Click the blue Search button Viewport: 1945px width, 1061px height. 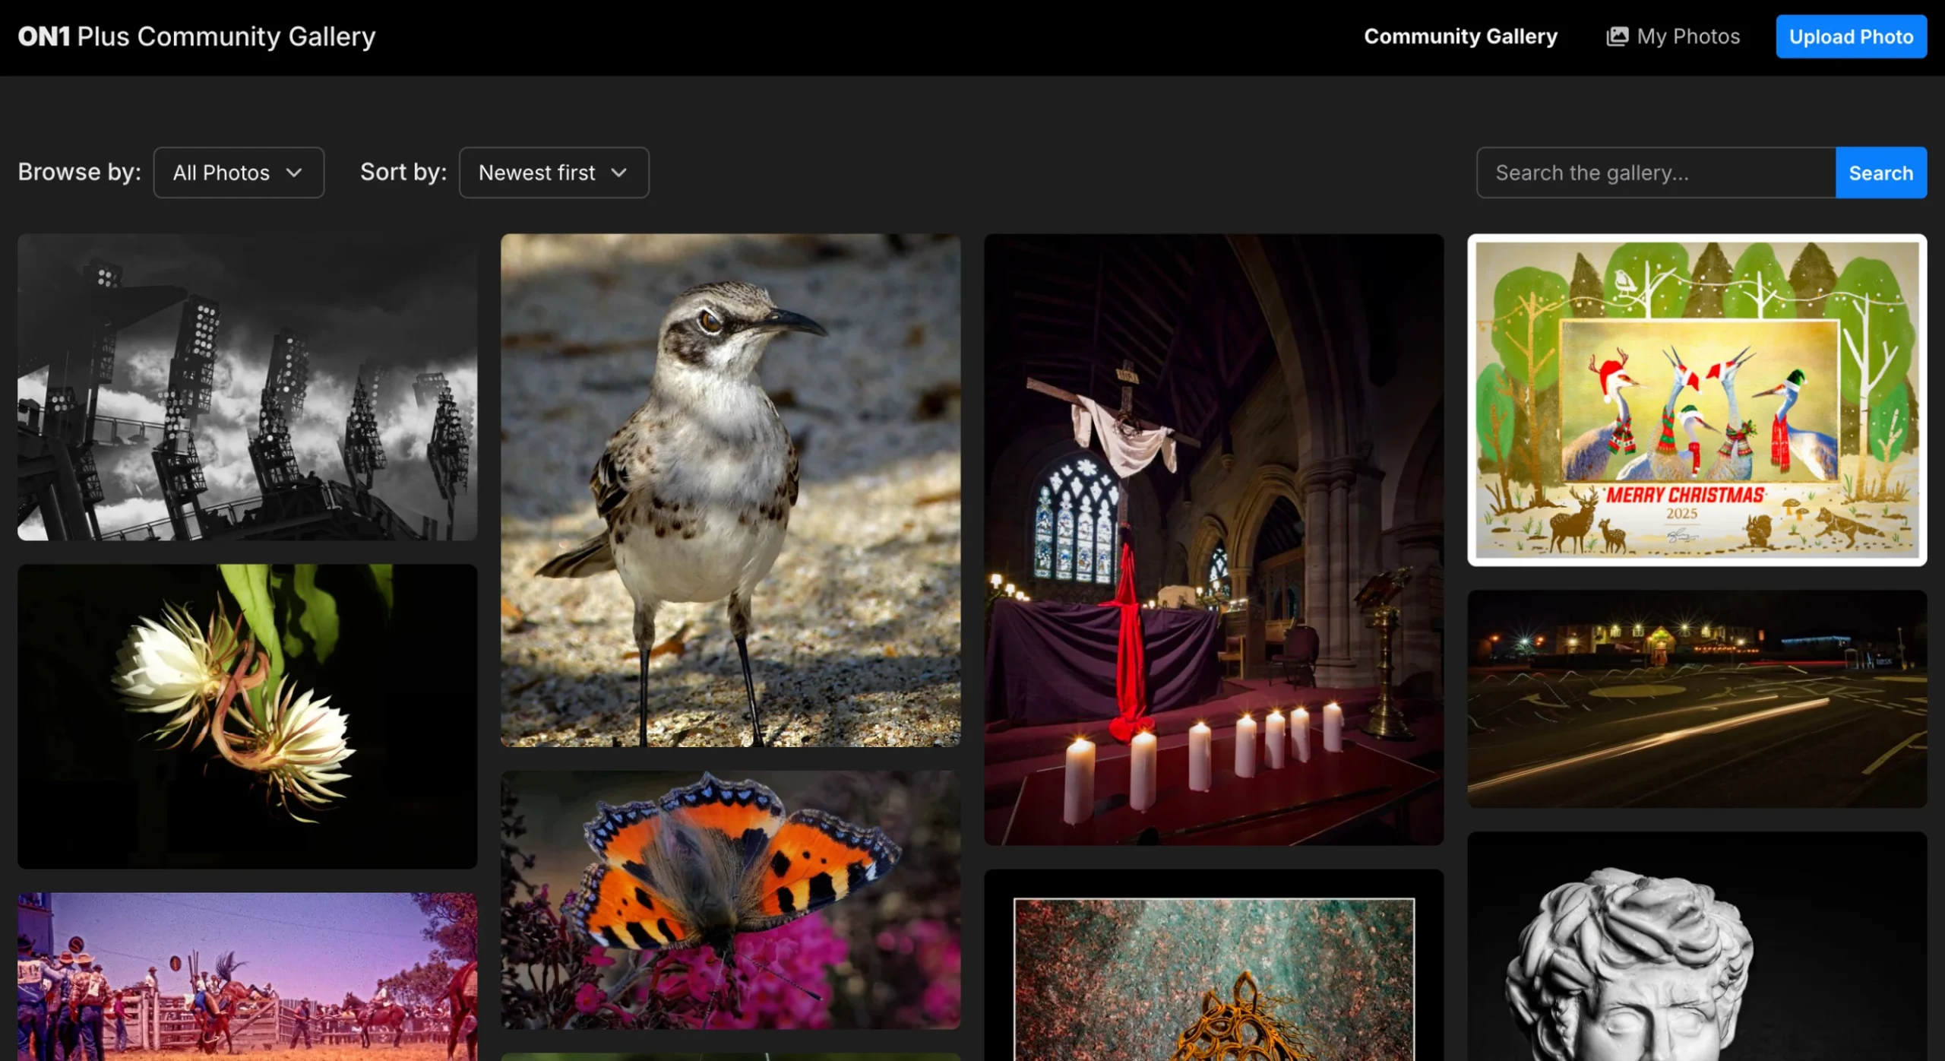1881,173
